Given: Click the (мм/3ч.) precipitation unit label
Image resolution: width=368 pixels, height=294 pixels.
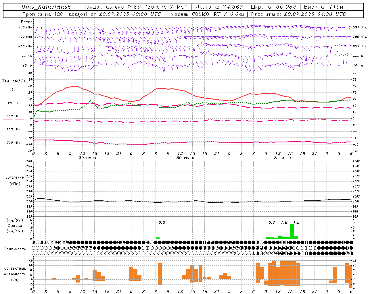Looking at the screenshot, I should (x=14, y=220).
